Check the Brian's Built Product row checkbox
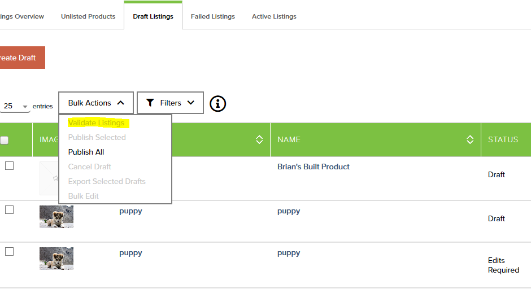The height and width of the screenshot is (289, 531). point(10,166)
